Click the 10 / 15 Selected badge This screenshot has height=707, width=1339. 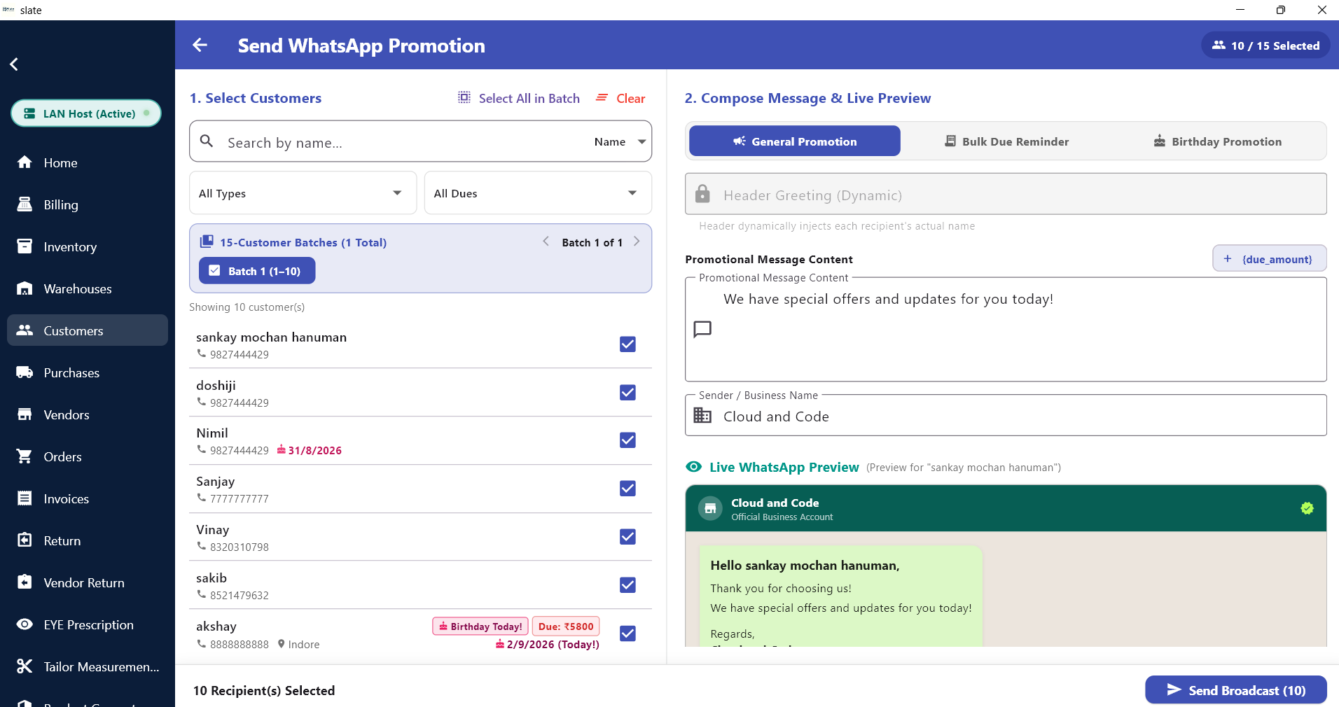click(x=1266, y=45)
